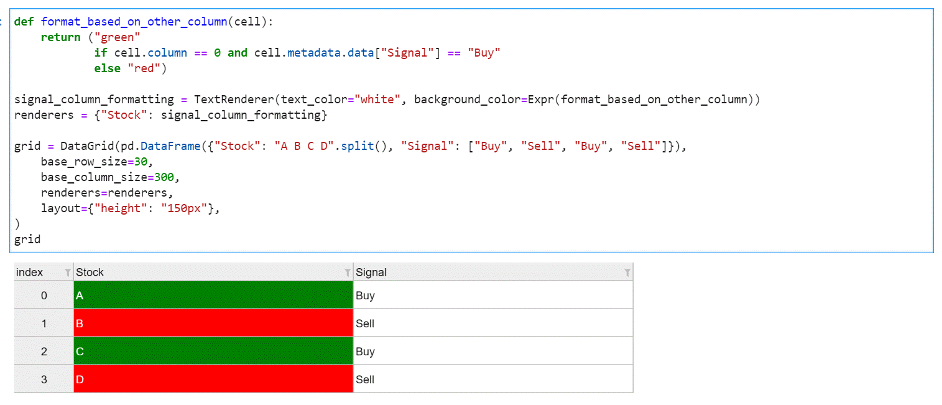Image resolution: width=942 pixels, height=405 pixels.
Task: Select row index 1 in the grid
Action: [44, 323]
